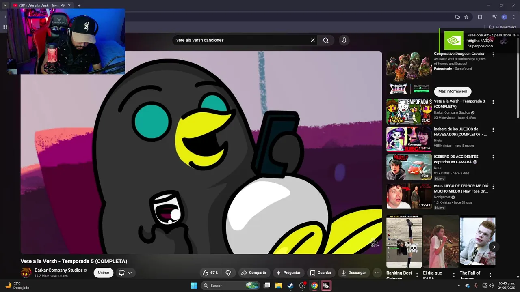
Task: Open weather widget showing 32°C Despejado
Action: pos(17,286)
